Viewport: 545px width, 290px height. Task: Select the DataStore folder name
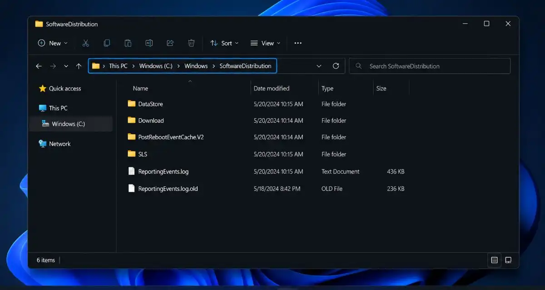(150, 104)
